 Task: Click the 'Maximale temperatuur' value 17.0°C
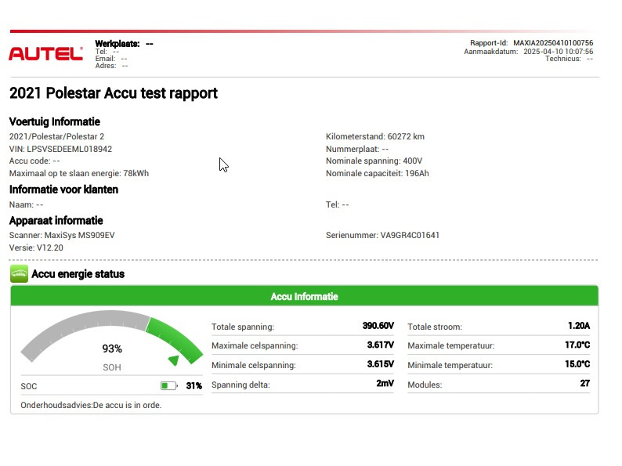pyautogui.click(x=577, y=345)
